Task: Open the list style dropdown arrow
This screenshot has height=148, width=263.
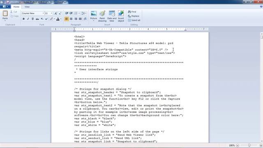Action: point(79,13)
